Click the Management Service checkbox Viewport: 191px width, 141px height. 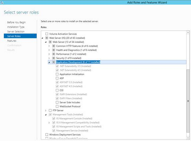point(53,131)
